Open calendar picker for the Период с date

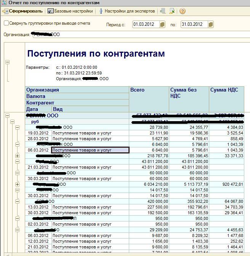pyautogui.click(x=162, y=24)
